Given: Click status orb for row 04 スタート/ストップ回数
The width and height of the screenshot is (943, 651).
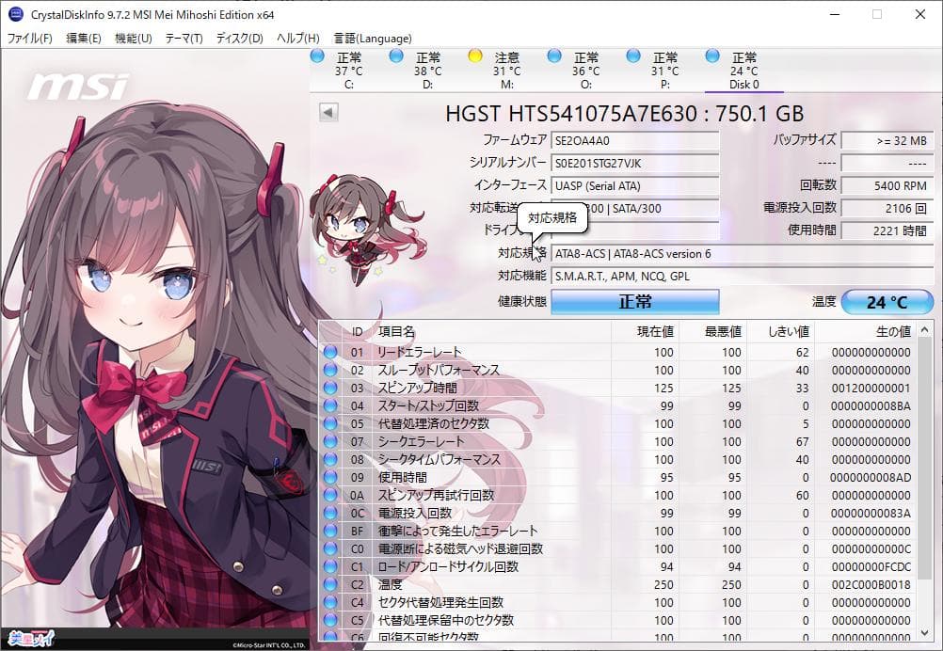Looking at the screenshot, I should click(x=330, y=405).
